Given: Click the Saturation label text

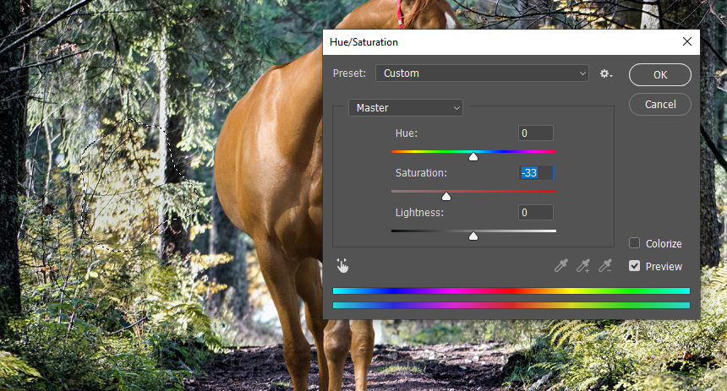Looking at the screenshot, I should coord(421,173).
